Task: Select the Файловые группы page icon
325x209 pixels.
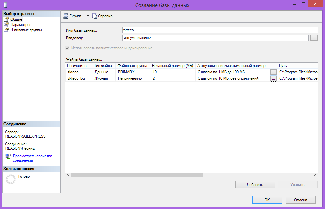Action: click(6, 30)
